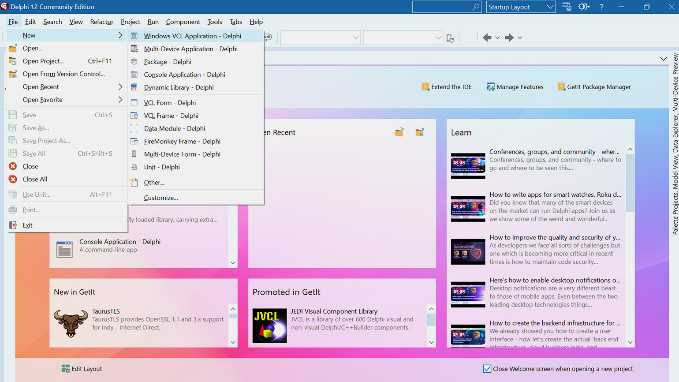679x382 pixels.
Task: Open the JEDI Visual Component Library entry
Action: click(334, 311)
